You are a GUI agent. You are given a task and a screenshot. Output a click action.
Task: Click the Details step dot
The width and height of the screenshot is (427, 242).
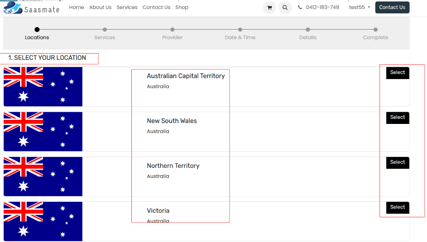point(308,30)
